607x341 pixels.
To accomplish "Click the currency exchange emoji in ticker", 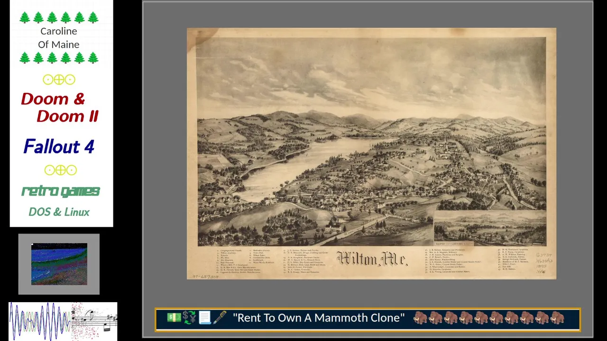I will point(189,318).
